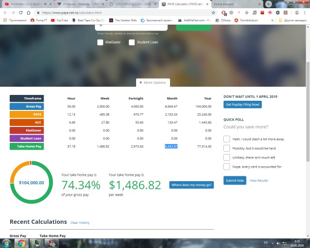Open The Useless Web bookmark
The width and height of the screenshot is (310, 248).
click(124, 20)
